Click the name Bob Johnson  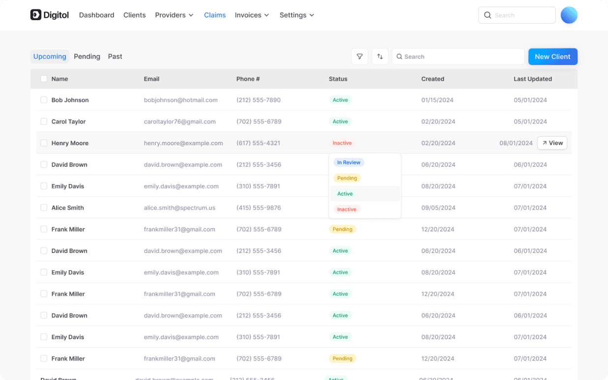click(70, 100)
